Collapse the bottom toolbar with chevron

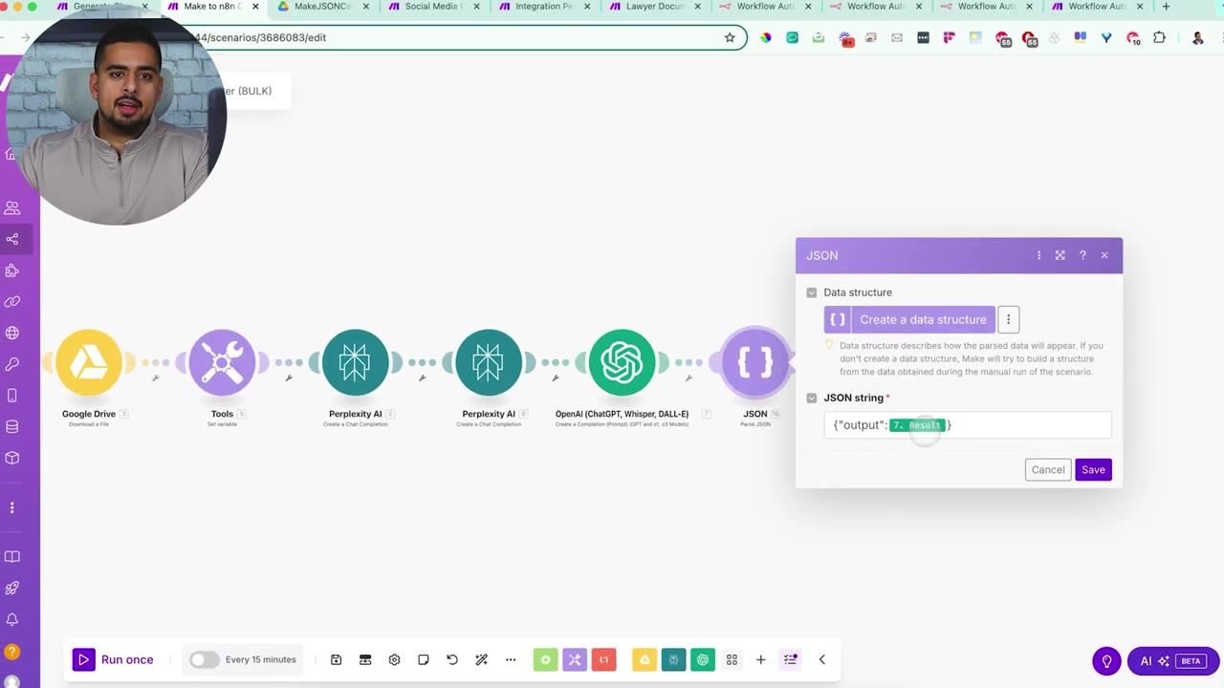[821, 659]
